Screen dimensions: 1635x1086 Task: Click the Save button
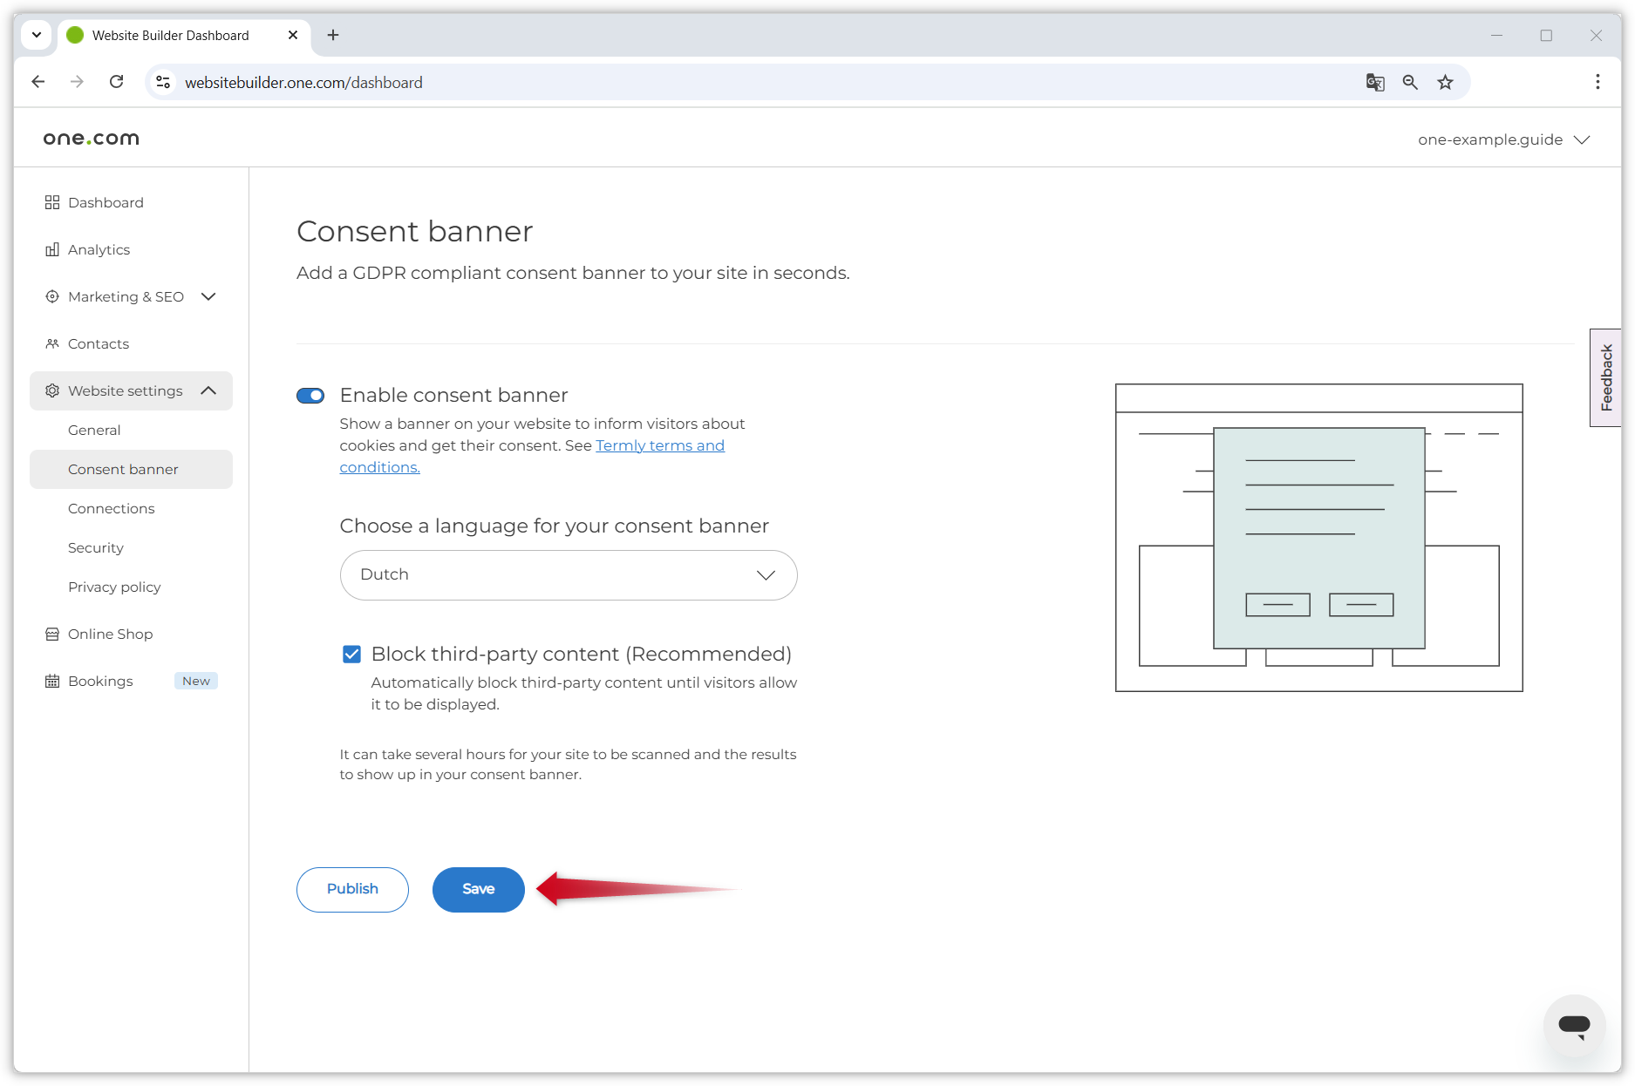pyautogui.click(x=478, y=889)
